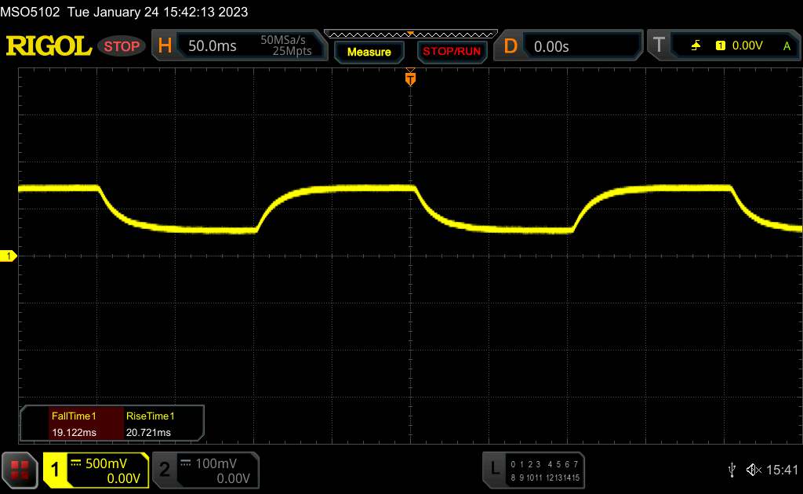Open the Measure menu button

369,52
